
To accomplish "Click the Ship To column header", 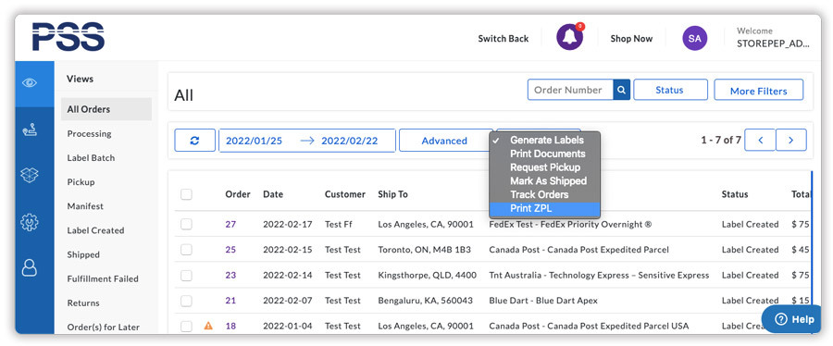I will click(x=393, y=194).
